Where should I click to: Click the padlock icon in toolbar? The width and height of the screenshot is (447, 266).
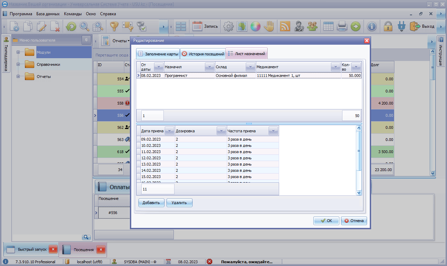point(388,26)
